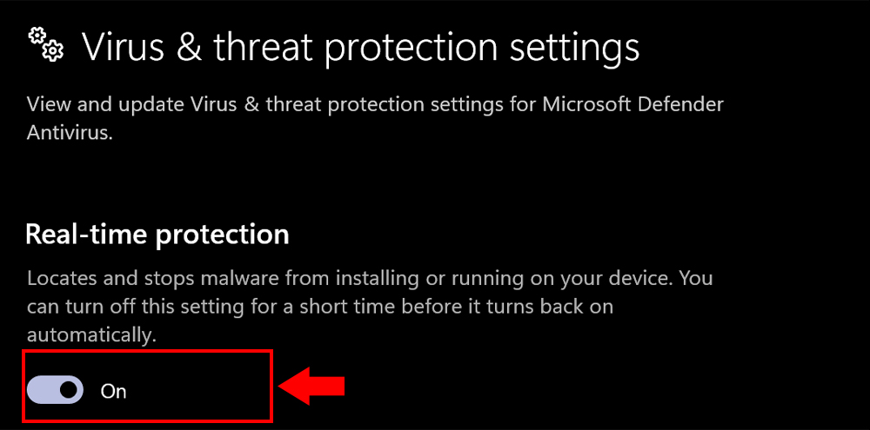Click the word "Antivirus." below the description
The image size is (870, 430).
70,134
